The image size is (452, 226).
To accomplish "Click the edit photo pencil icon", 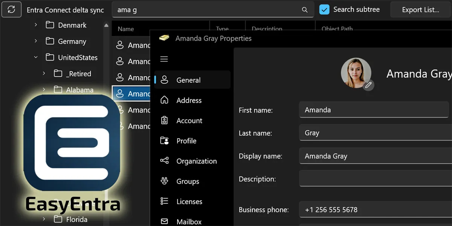I will point(368,85).
